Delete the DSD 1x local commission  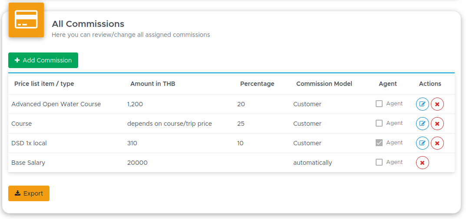click(x=437, y=144)
